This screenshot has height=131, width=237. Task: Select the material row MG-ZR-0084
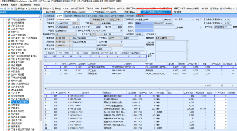coord(141,99)
